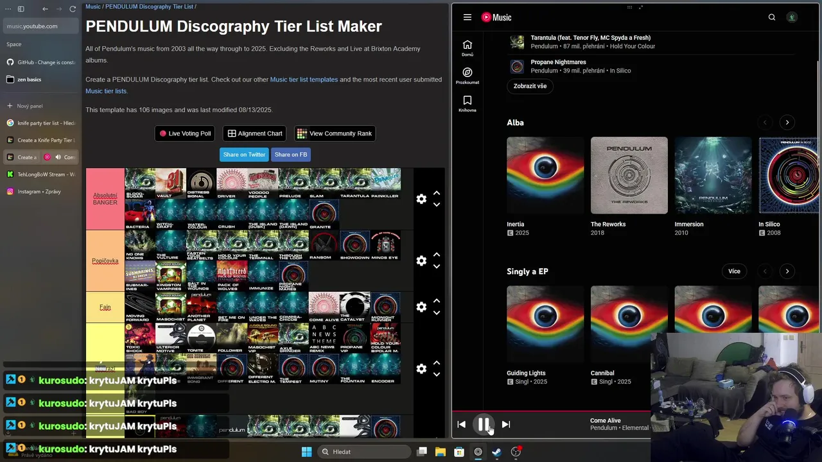Click the Popičovka tier label
822x462 pixels.
105,261
